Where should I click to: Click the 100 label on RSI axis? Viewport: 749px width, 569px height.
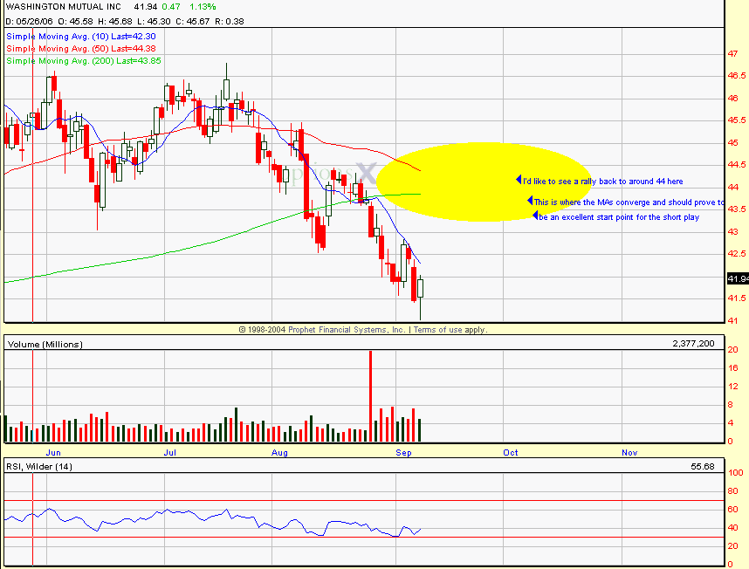(x=736, y=473)
